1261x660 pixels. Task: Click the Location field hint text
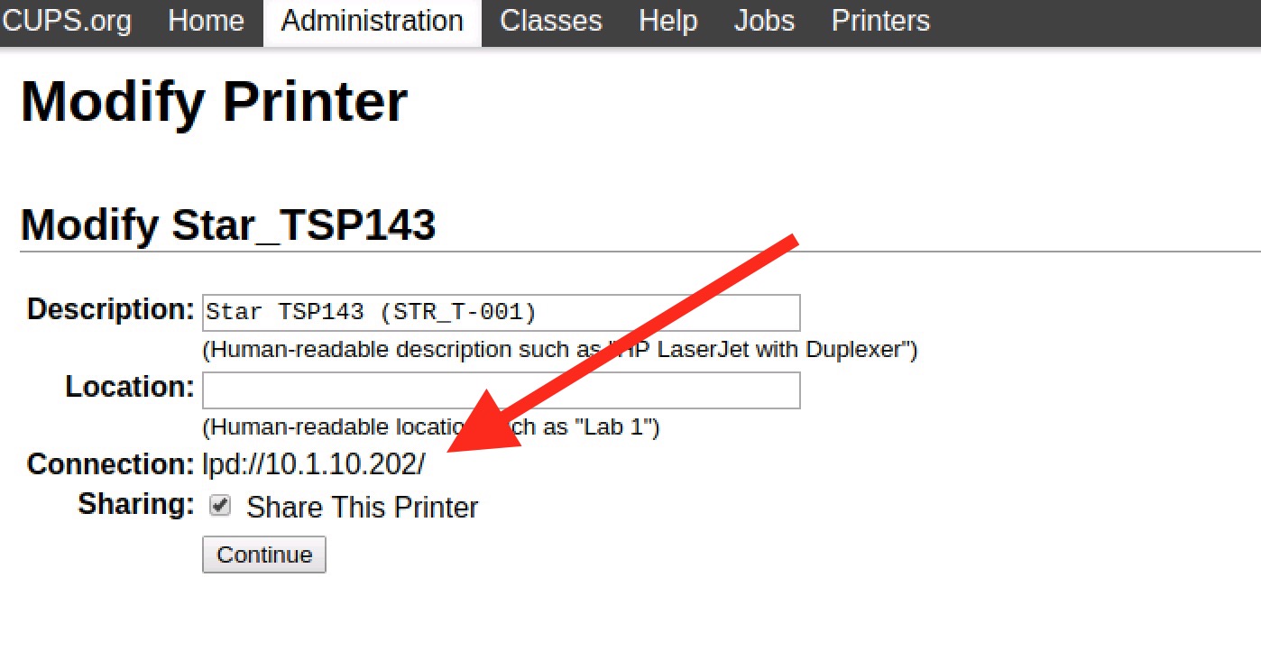[x=430, y=426]
